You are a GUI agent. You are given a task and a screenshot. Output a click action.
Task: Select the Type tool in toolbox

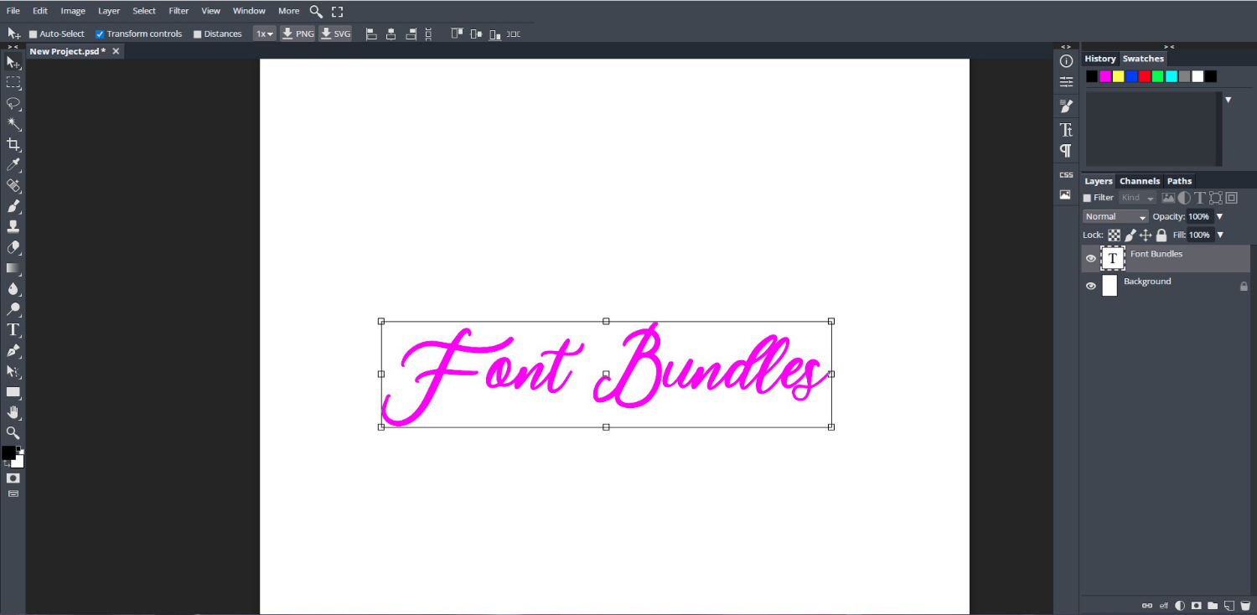pyautogui.click(x=13, y=329)
